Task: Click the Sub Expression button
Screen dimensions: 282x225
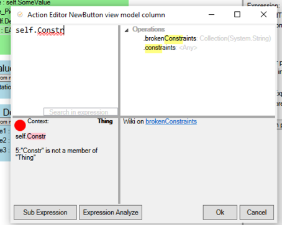Action: (x=45, y=213)
